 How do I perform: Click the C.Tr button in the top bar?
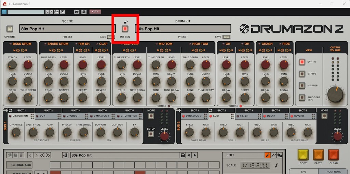pos(95,12)
